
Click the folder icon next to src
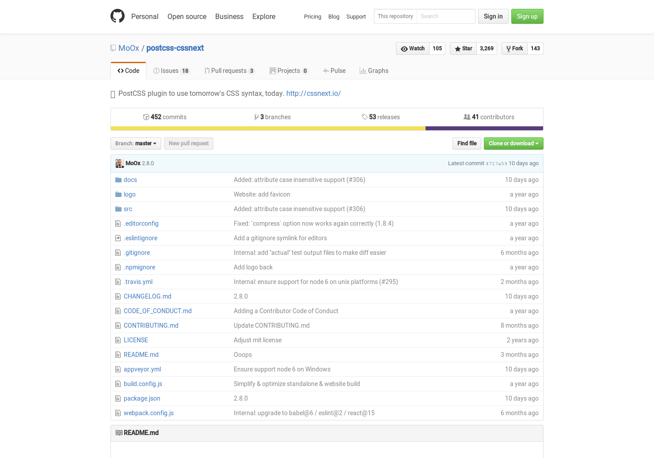tap(118, 209)
